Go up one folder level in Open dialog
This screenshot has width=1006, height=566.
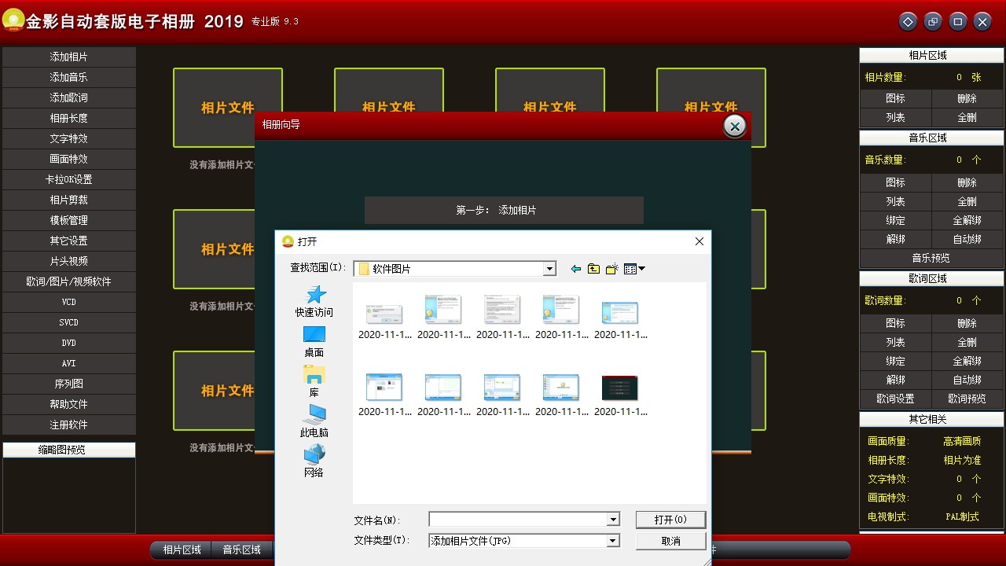(x=593, y=269)
